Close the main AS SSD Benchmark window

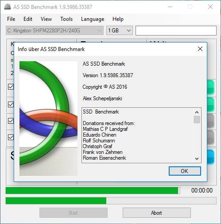(x=210, y=7)
